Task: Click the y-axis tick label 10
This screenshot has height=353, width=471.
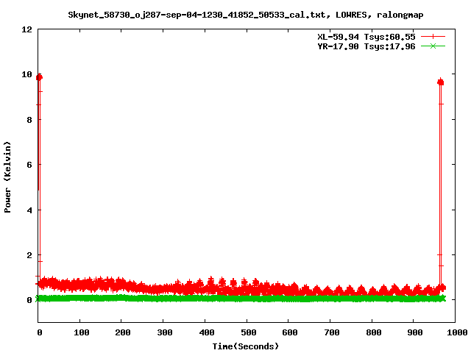Action: (x=26, y=74)
